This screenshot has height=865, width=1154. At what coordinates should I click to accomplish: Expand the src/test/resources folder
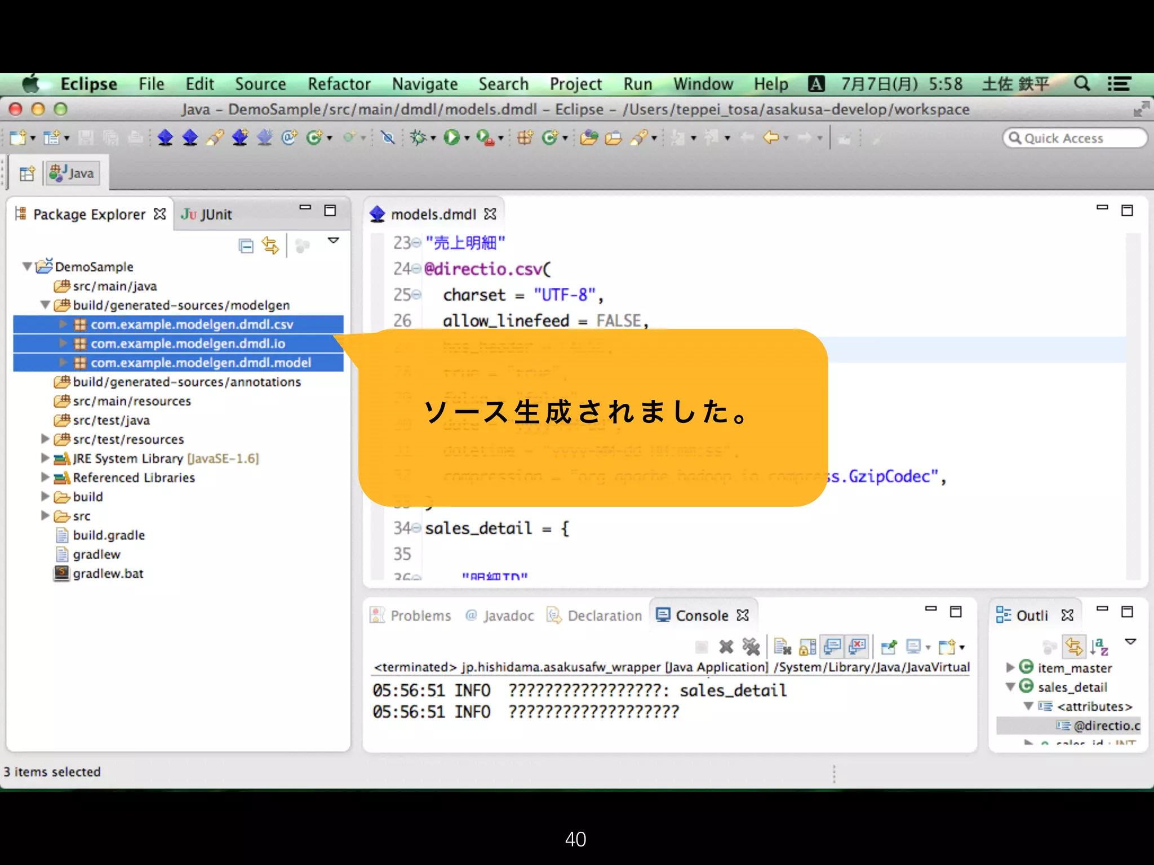[x=45, y=438]
